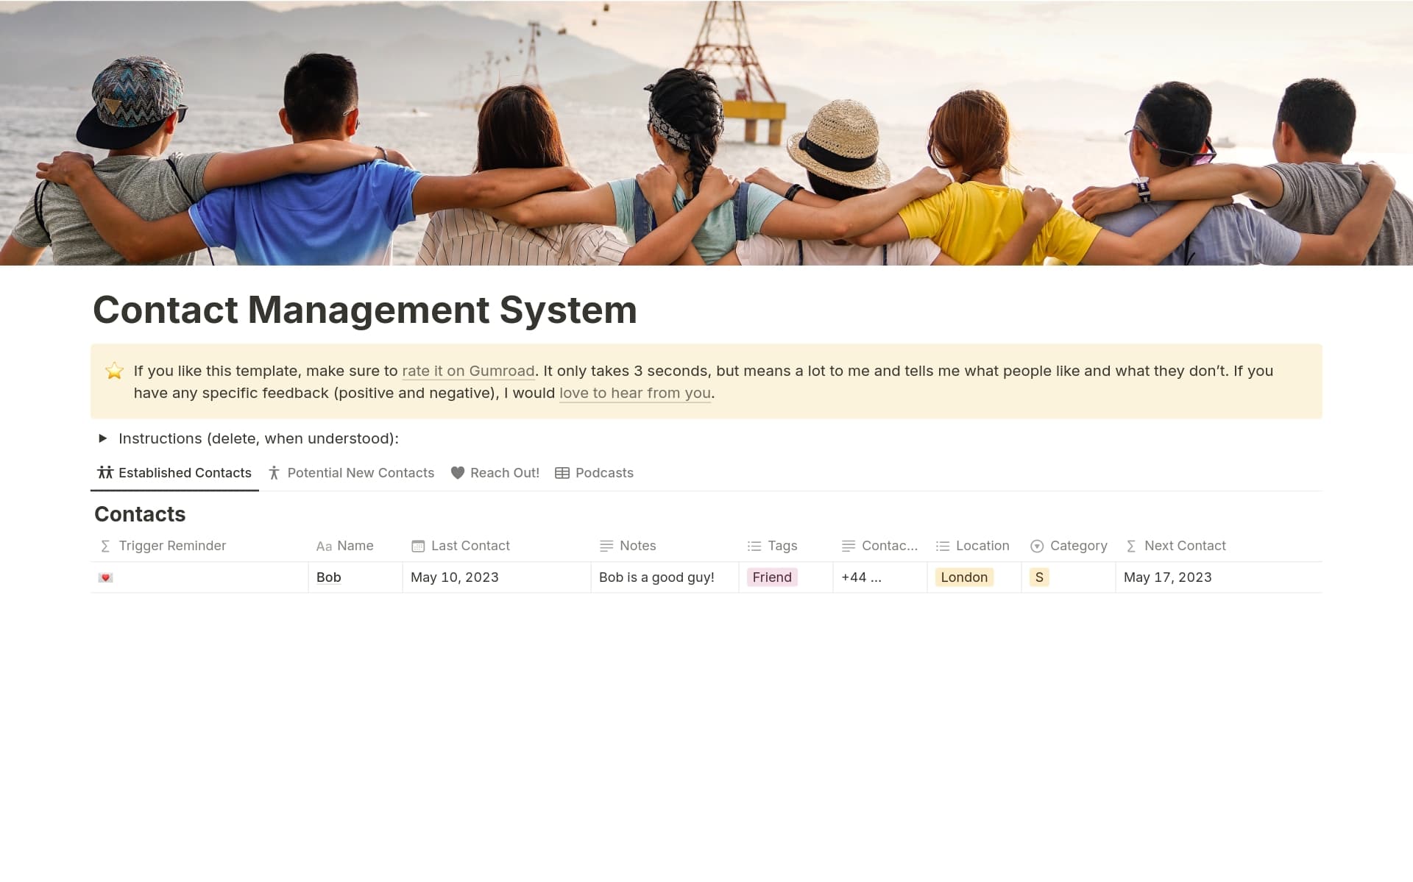Click the love to hear from you link
The image size is (1413, 882).
point(634,393)
